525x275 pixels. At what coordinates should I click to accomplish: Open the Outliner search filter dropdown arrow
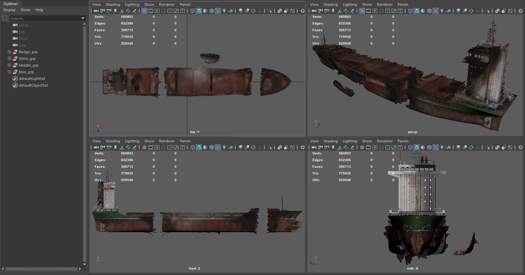tap(83, 18)
